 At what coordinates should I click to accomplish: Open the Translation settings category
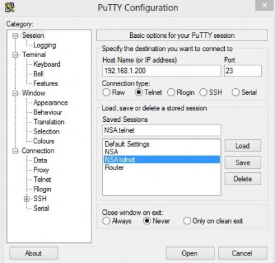49,122
